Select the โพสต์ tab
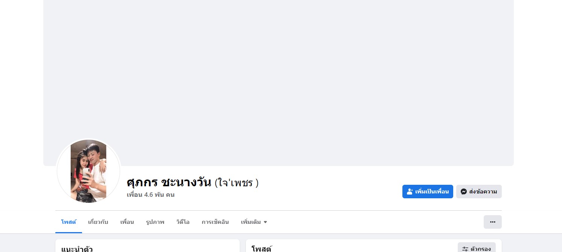The height and width of the screenshot is (252, 562). pyautogui.click(x=69, y=222)
